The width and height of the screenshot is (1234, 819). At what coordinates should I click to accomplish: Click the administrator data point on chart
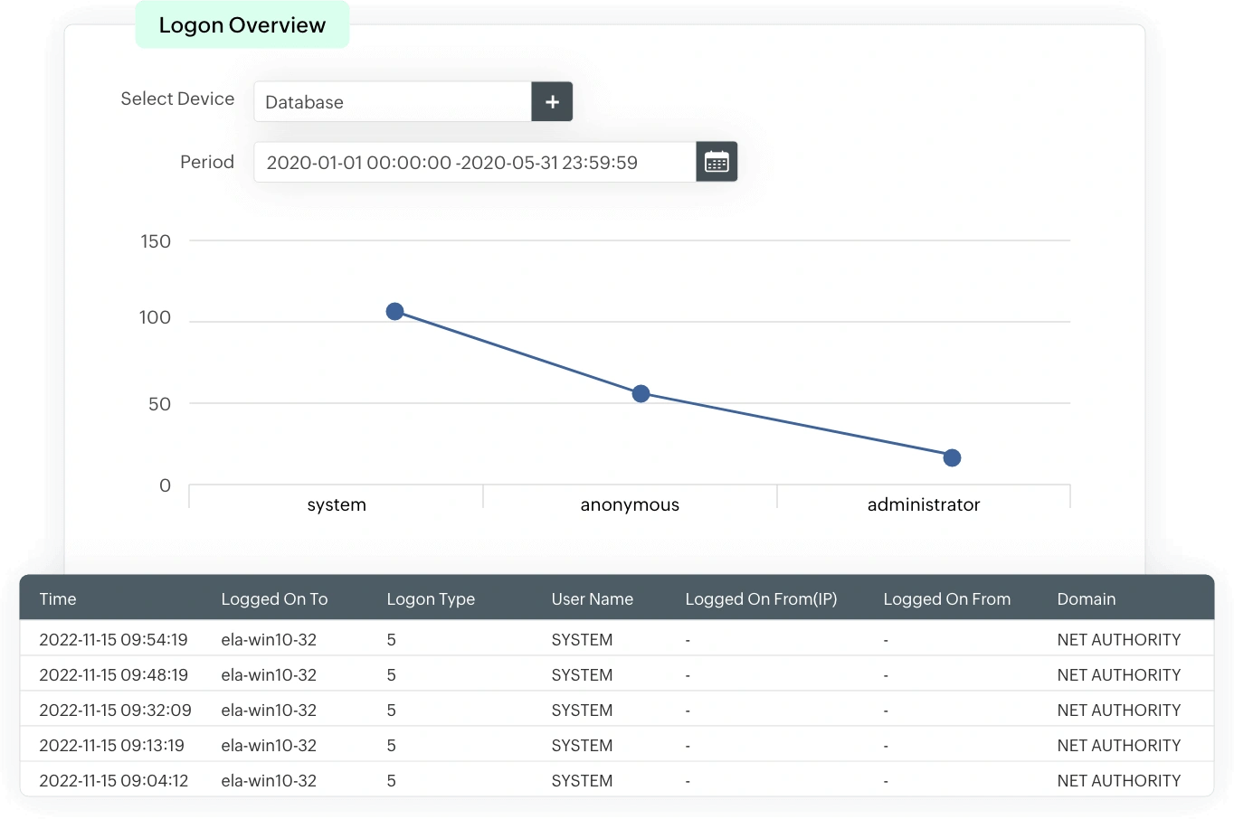coord(952,457)
